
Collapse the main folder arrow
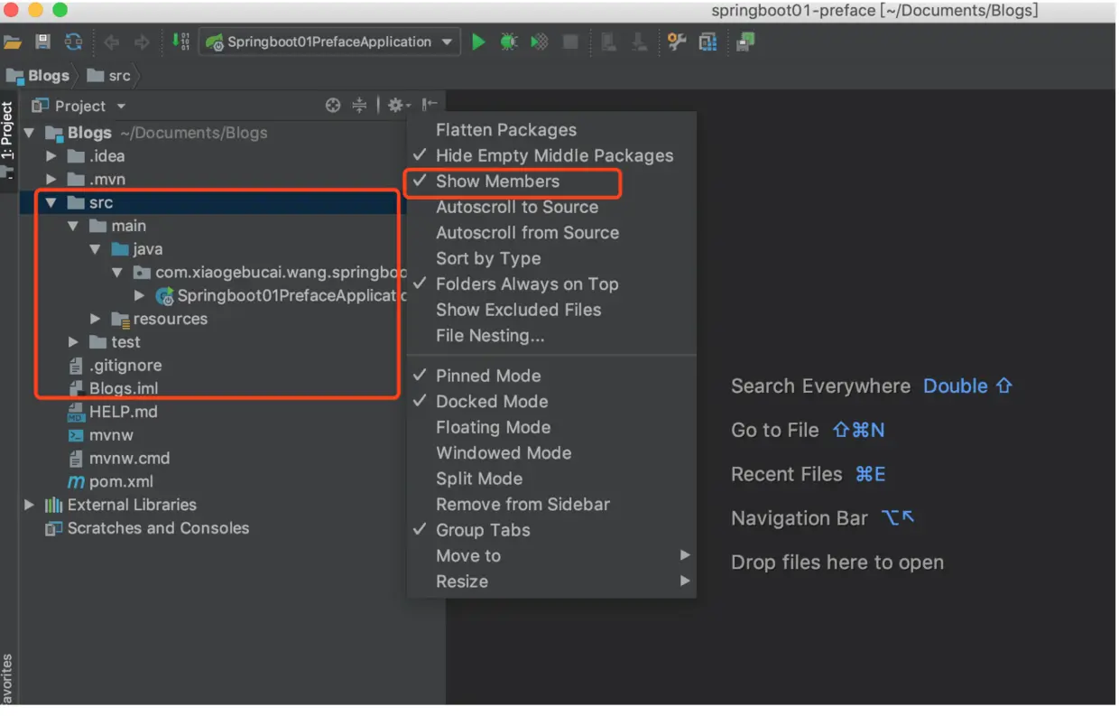74,227
